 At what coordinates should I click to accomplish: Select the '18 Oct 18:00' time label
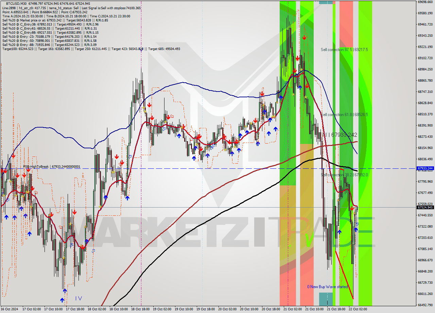pos(141,309)
